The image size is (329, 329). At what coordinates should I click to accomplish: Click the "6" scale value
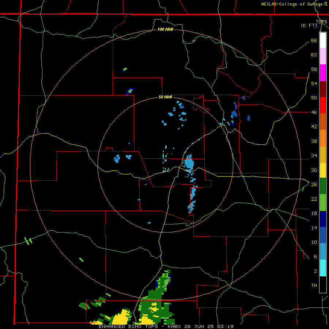315,257
